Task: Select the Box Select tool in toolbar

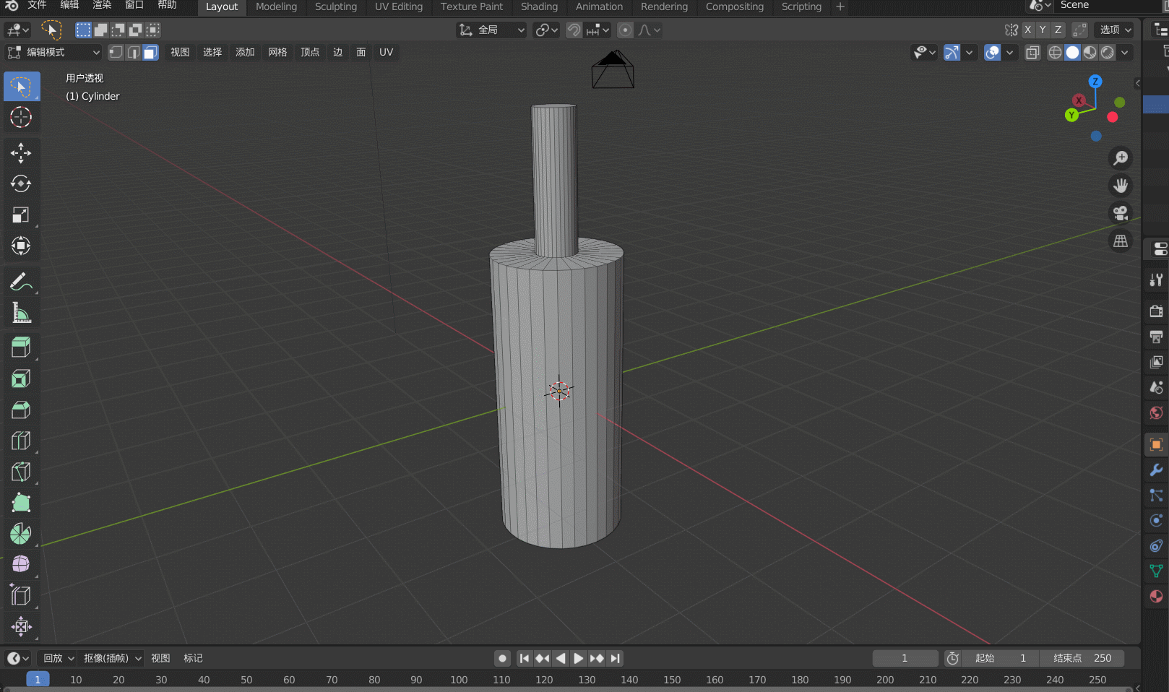Action: (x=21, y=87)
